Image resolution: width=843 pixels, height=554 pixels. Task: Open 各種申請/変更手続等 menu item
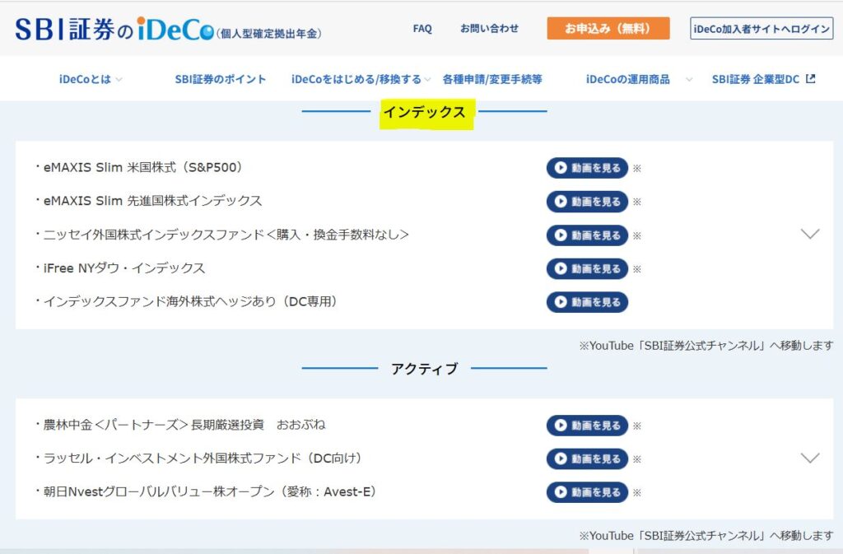click(x=492, y=80)
